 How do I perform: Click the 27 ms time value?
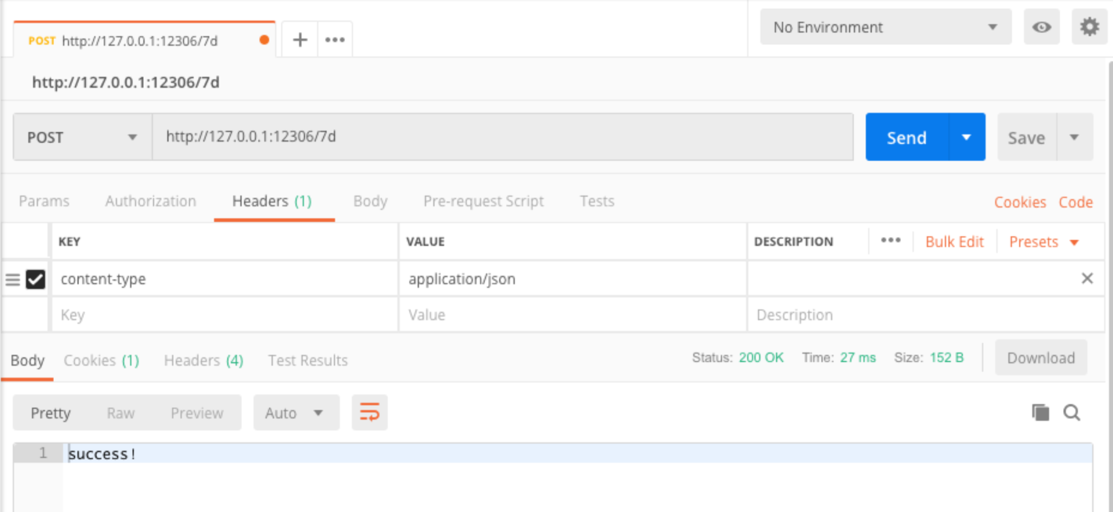coord(858,357)
